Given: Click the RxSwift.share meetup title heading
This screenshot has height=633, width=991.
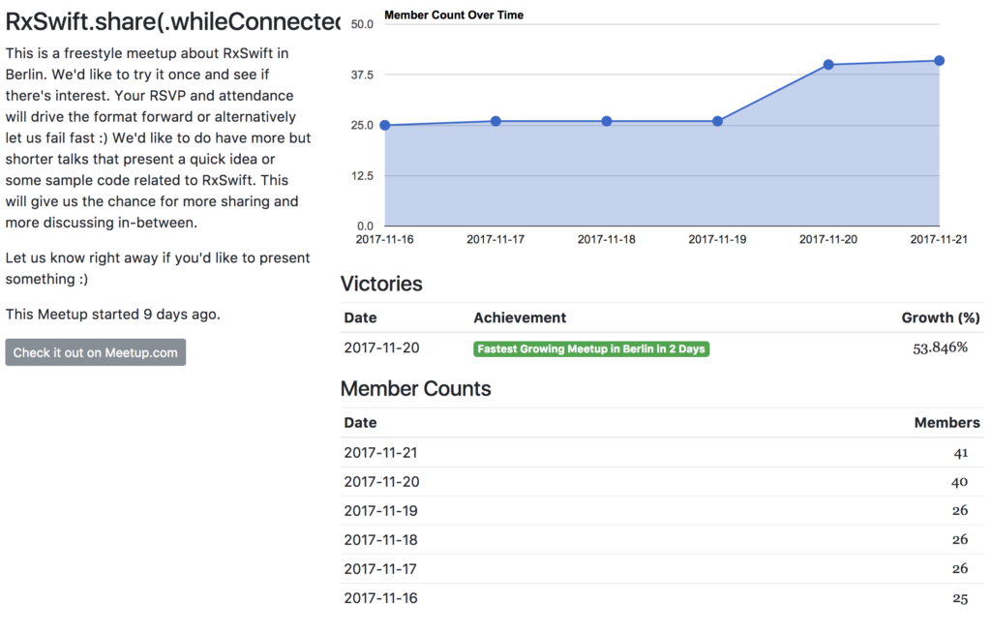Looking at the screenshot, I should [172, 21].
